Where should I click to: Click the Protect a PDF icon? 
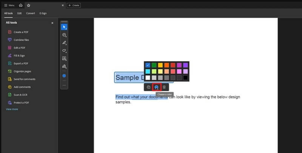pyautogui.click(x=10, y=103)
